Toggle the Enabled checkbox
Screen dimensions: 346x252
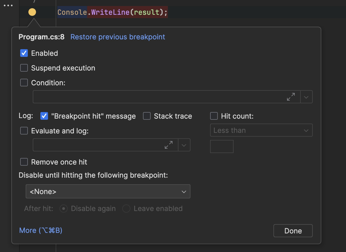pyautogui.click(x=24, y=53)
